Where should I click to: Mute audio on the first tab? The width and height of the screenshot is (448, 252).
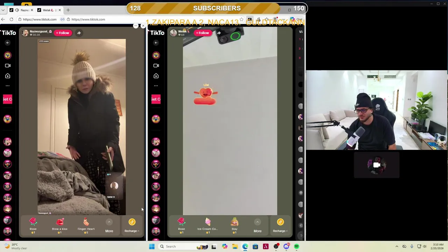tap(17, 10)
